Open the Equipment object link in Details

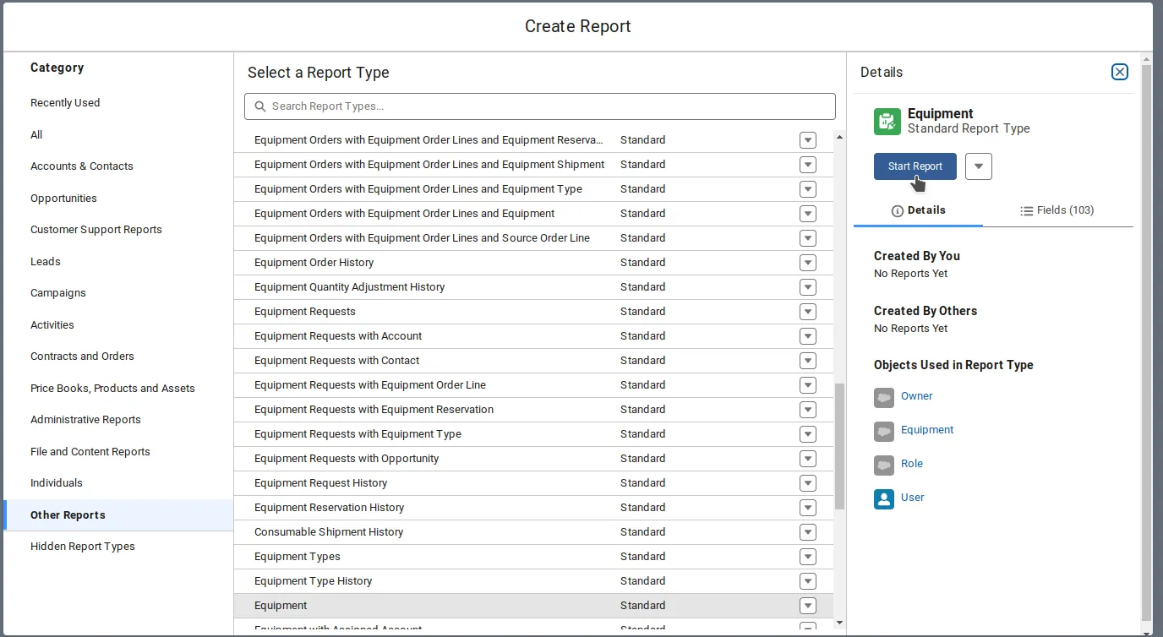[x=927, y=430]
